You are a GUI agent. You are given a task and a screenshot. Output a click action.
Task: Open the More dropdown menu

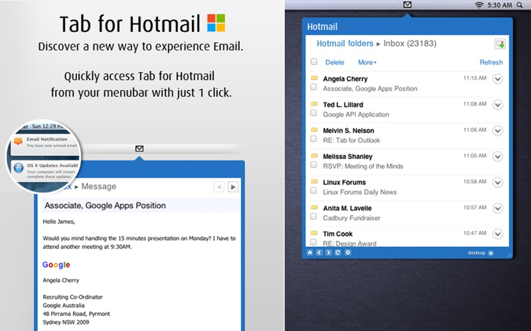pyautogui.click(x=367, y=62)
